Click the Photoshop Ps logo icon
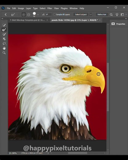128x160 pixels. tap(3, 8)
